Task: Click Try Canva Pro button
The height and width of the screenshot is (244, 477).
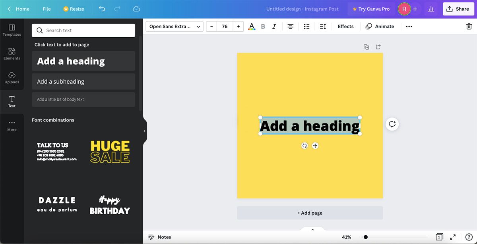Action: (371, 9)
